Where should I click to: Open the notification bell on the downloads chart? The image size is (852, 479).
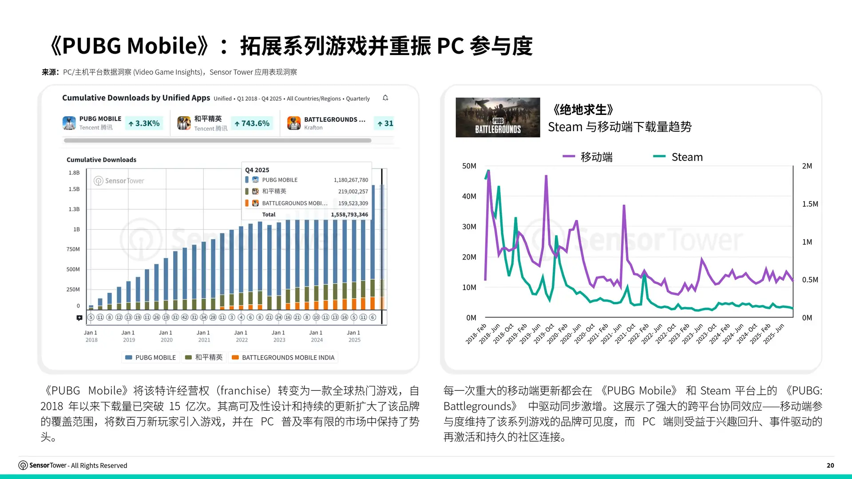pyautogui.click(x=385, y=98)
